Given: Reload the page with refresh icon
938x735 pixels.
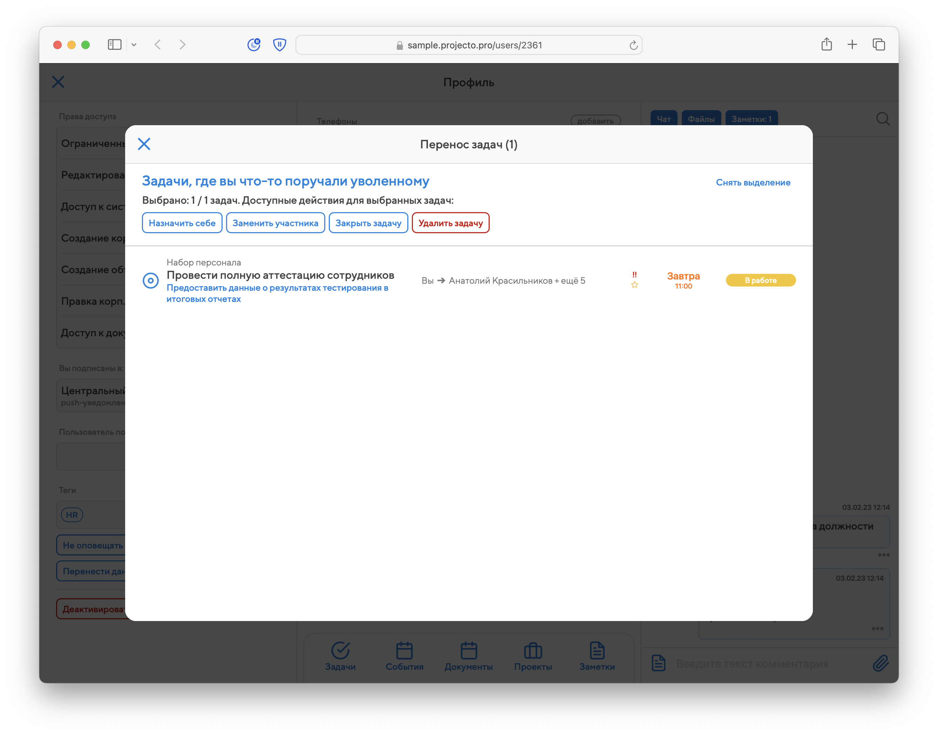Looking at the screenshot, I should (x=633, y=45).
